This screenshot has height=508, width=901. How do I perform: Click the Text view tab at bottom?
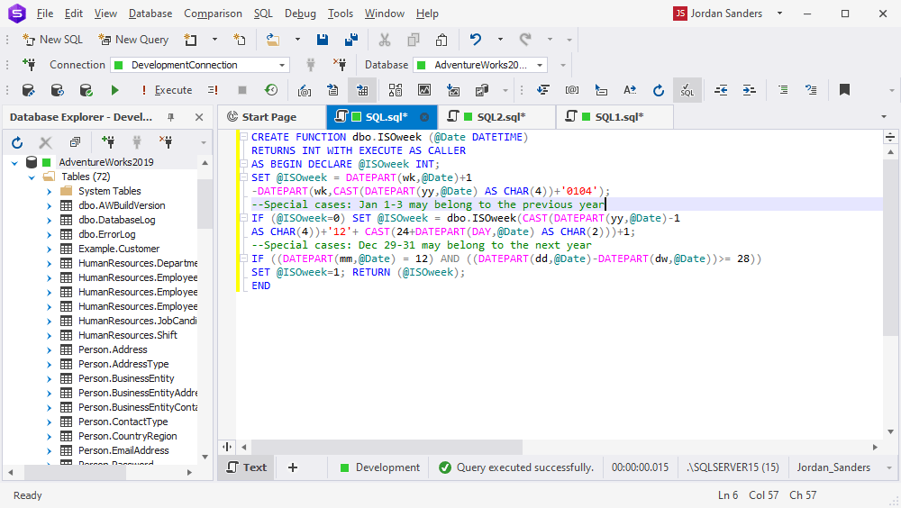(x=247, y=467)
